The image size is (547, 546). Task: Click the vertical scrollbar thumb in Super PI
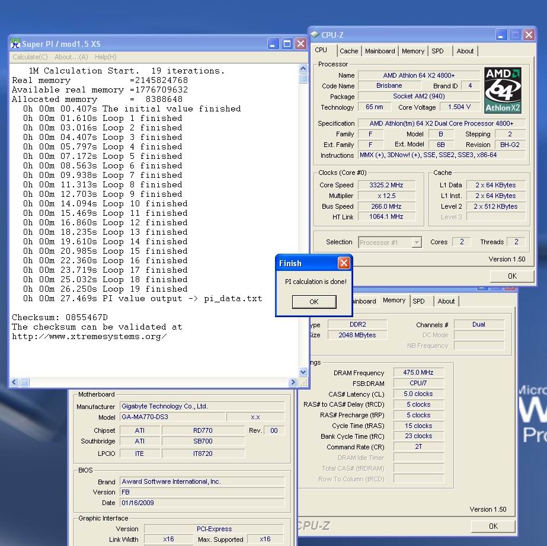(303, 78)
